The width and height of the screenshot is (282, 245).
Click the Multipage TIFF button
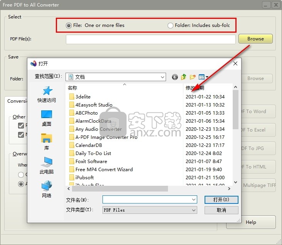click(x=258, y=185)
